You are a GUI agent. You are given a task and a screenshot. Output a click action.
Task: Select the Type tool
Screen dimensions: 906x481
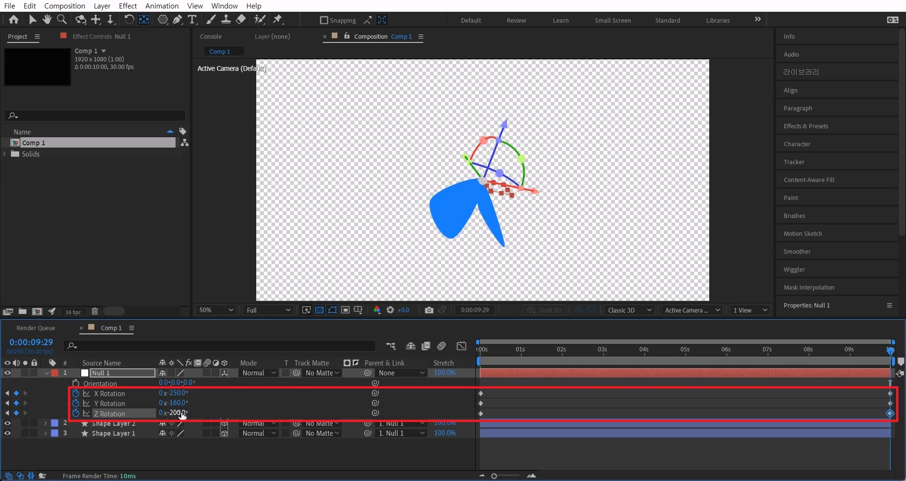pyautogui.click(x=192, y=19)
